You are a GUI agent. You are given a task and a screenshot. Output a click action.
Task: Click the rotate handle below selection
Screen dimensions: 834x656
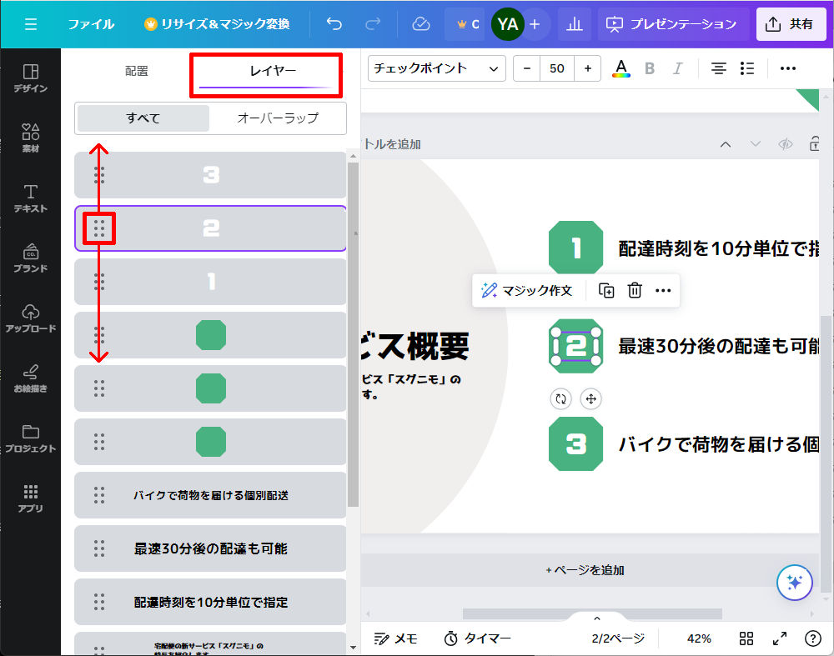(x=560, y=398)
